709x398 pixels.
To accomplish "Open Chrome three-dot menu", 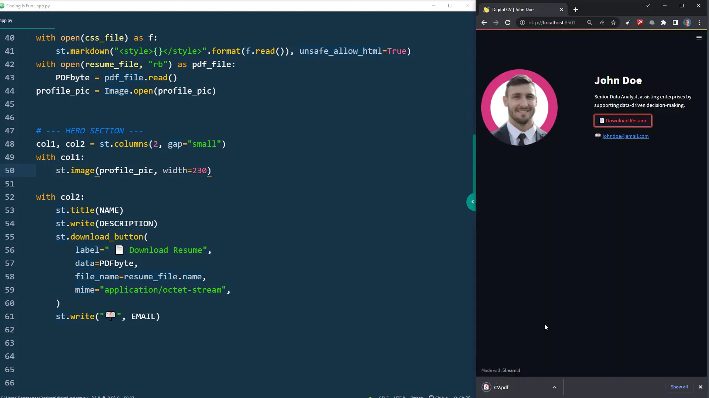I will pos(699,22).
